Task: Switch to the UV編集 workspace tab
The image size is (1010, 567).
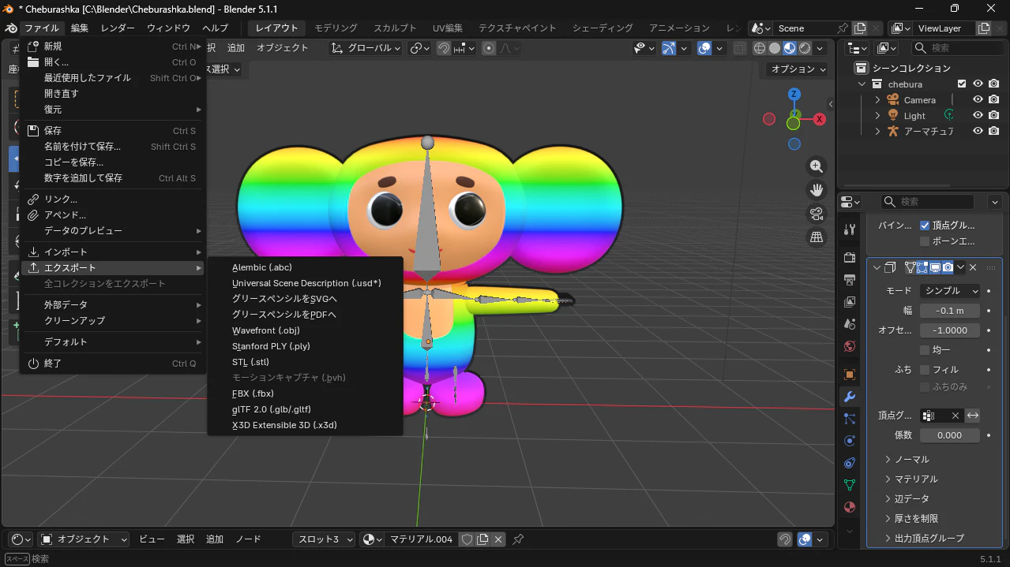Action: tap(448, 28)
